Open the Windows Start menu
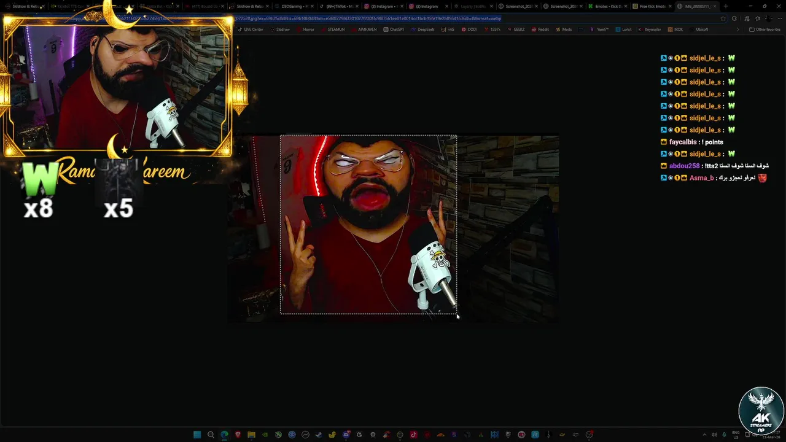This screenshot has height=442, width=786. pyautogui.click(x=197, y=435)
